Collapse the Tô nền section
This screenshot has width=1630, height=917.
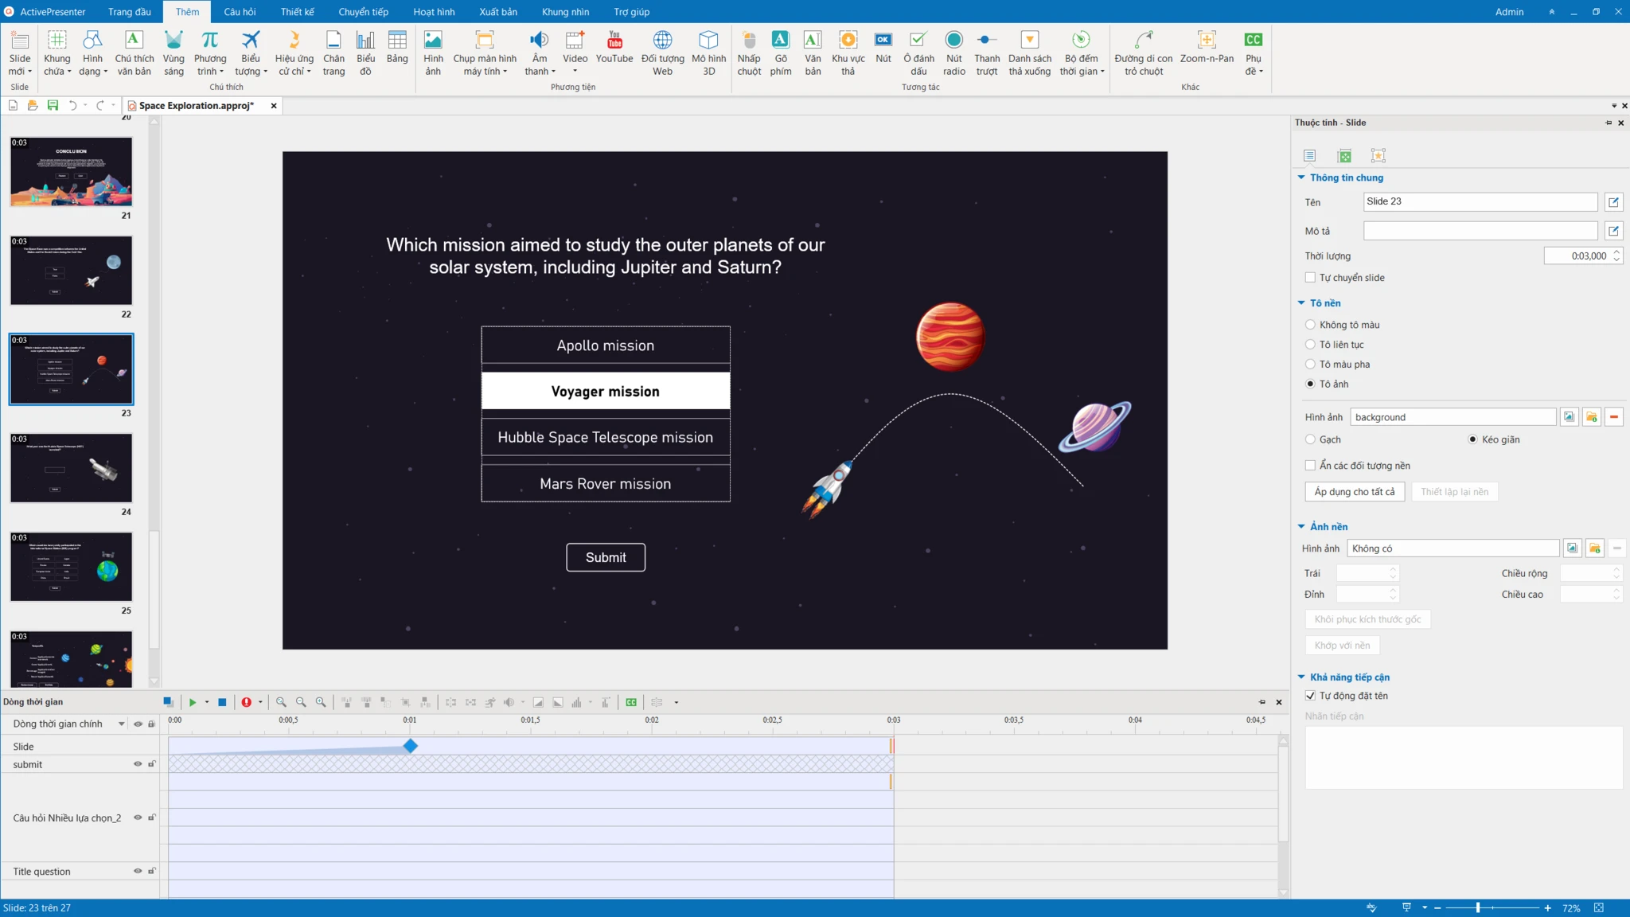pyautogui.click(x=1301, y=303)
